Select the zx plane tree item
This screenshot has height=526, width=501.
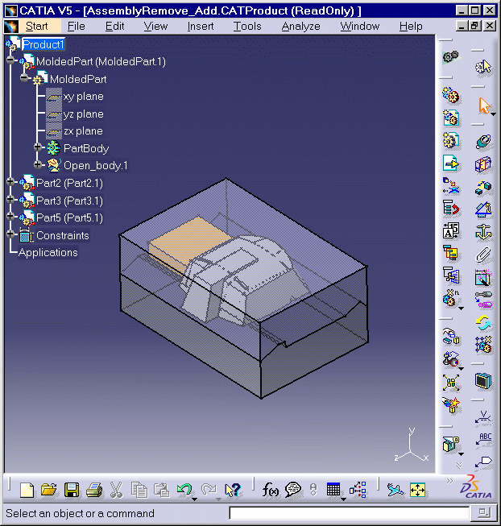click(83, 131)
